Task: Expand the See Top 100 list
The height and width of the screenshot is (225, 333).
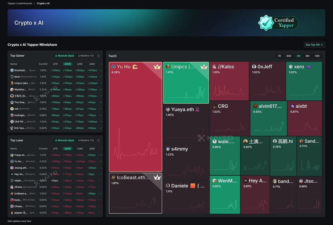Action: pyautogui.click(x=314, y=45)
